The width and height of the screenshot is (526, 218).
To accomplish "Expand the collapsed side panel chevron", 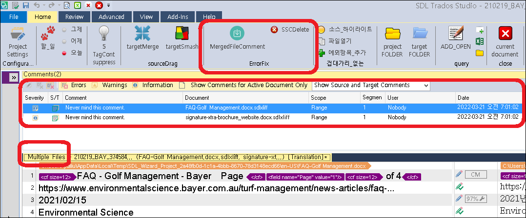I will pyautogui.click(x=14, y=77).
